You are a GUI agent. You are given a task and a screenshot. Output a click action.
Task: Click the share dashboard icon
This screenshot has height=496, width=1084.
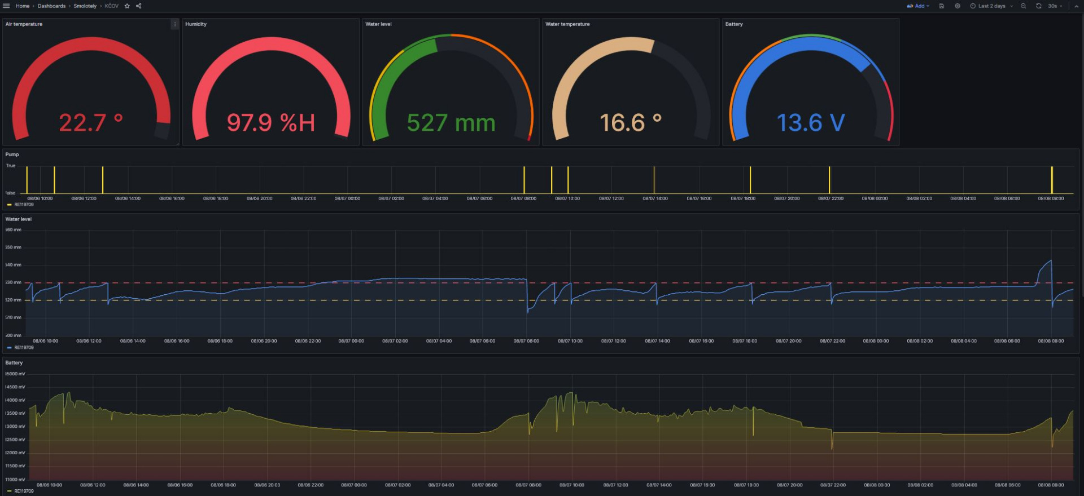pyautogui.click(x=139, y=6)
